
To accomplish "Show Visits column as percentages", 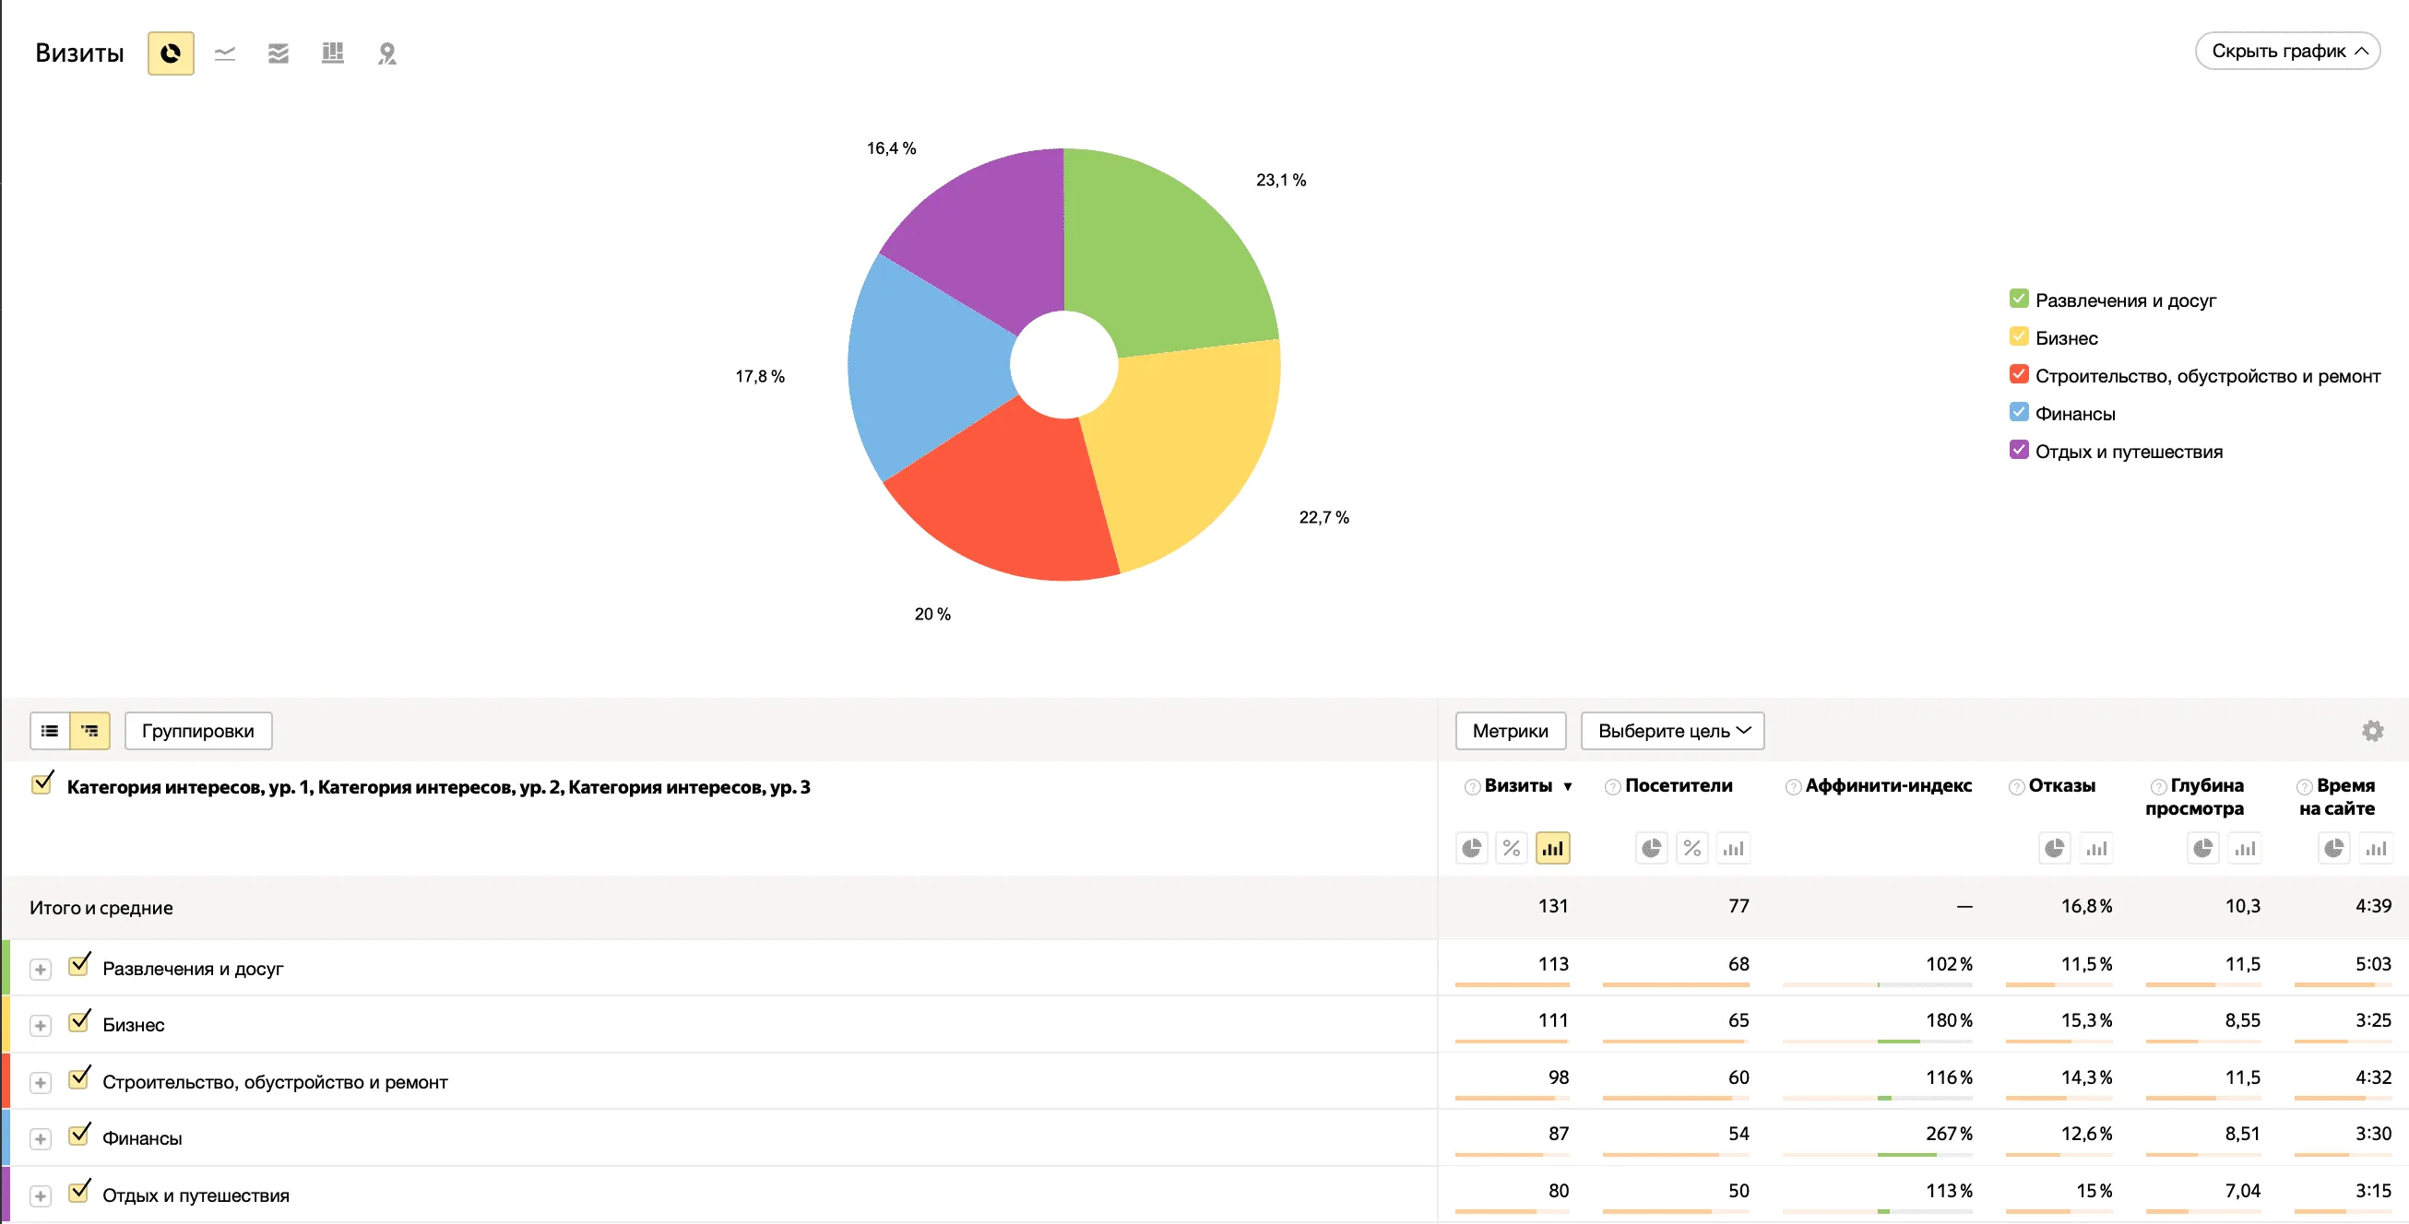I will point(1512,848).
